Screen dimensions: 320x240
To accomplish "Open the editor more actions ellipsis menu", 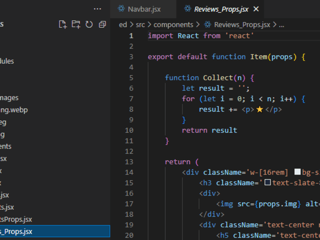I will coord(97,9).
